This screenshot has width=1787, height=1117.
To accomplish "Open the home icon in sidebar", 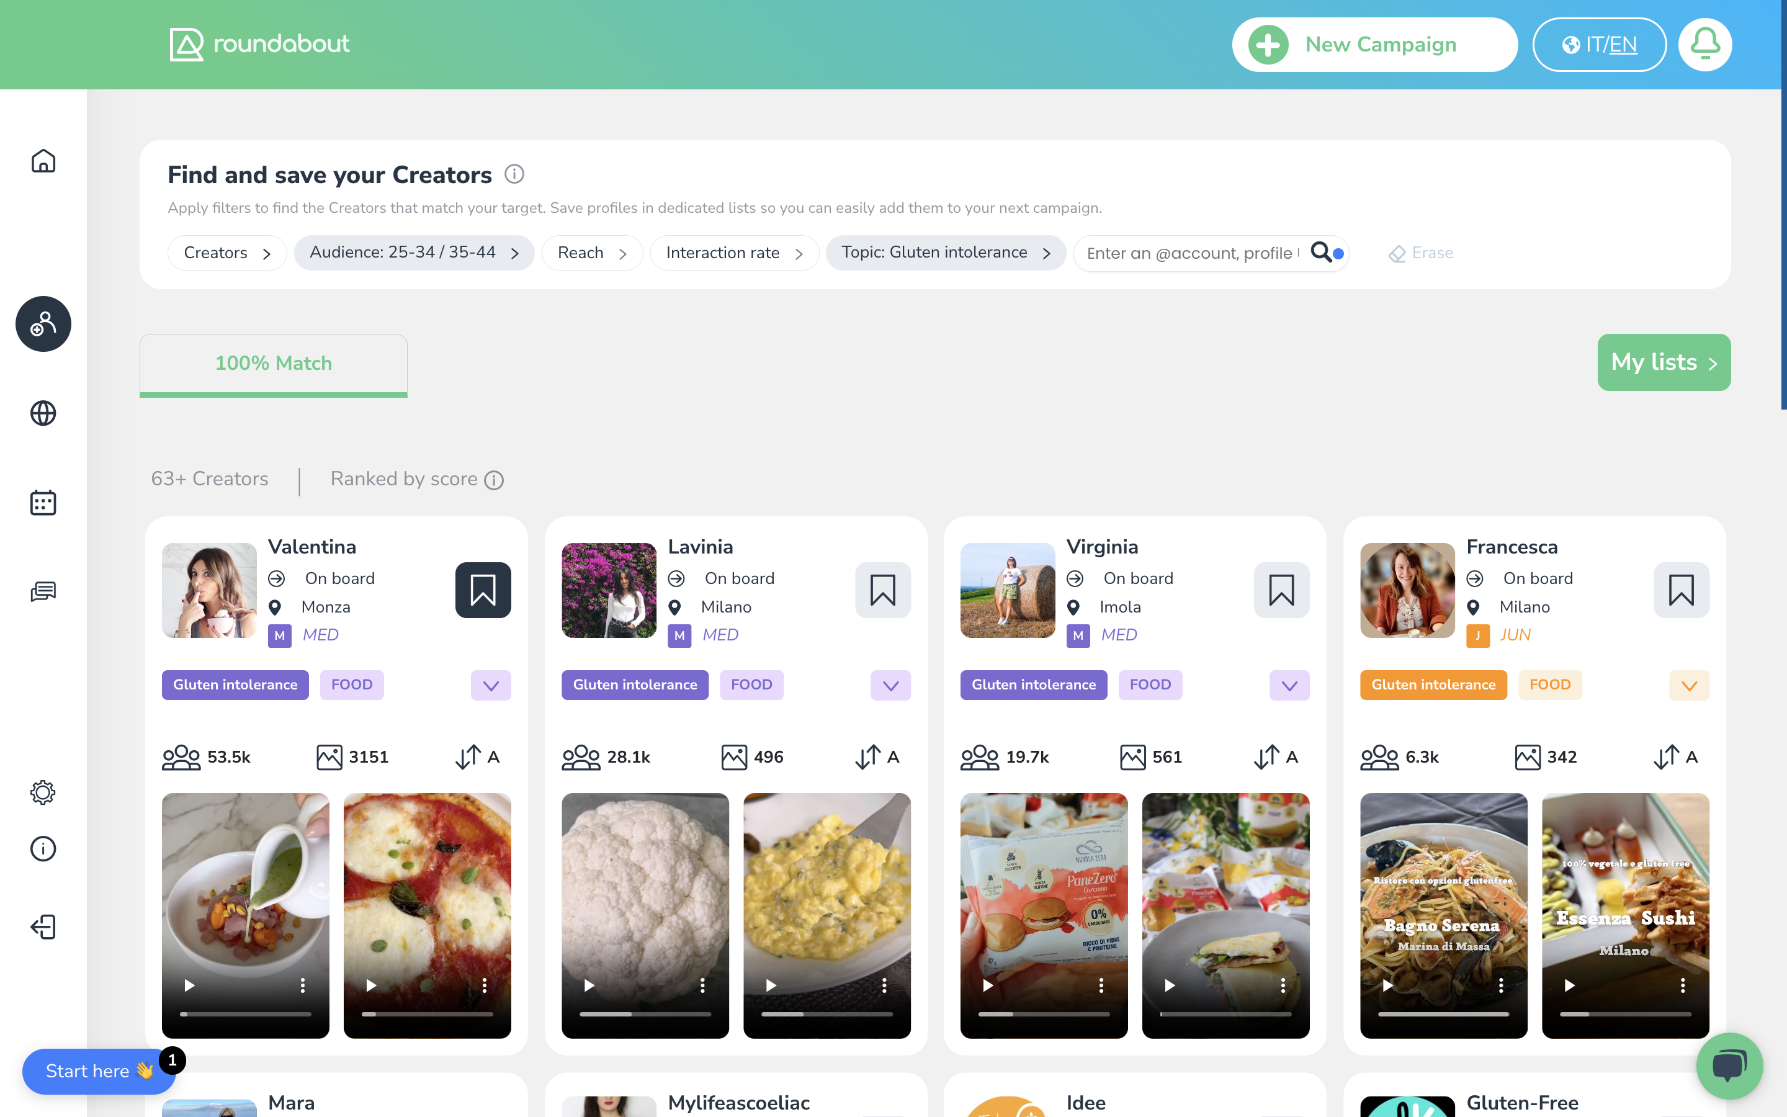I will point(43,161).
